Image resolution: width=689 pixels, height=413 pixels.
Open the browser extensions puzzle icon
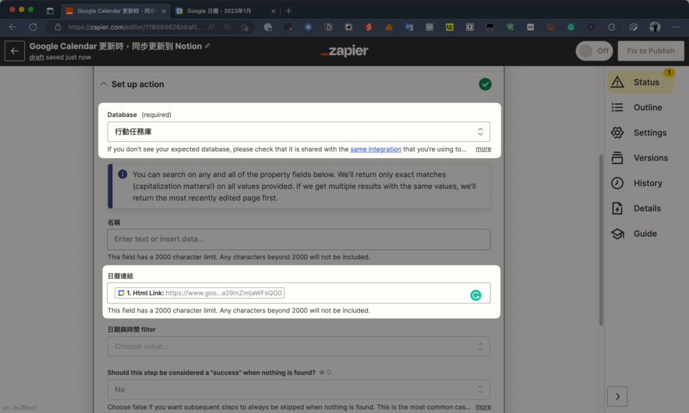pyautogui.click(x=611, y=27)
